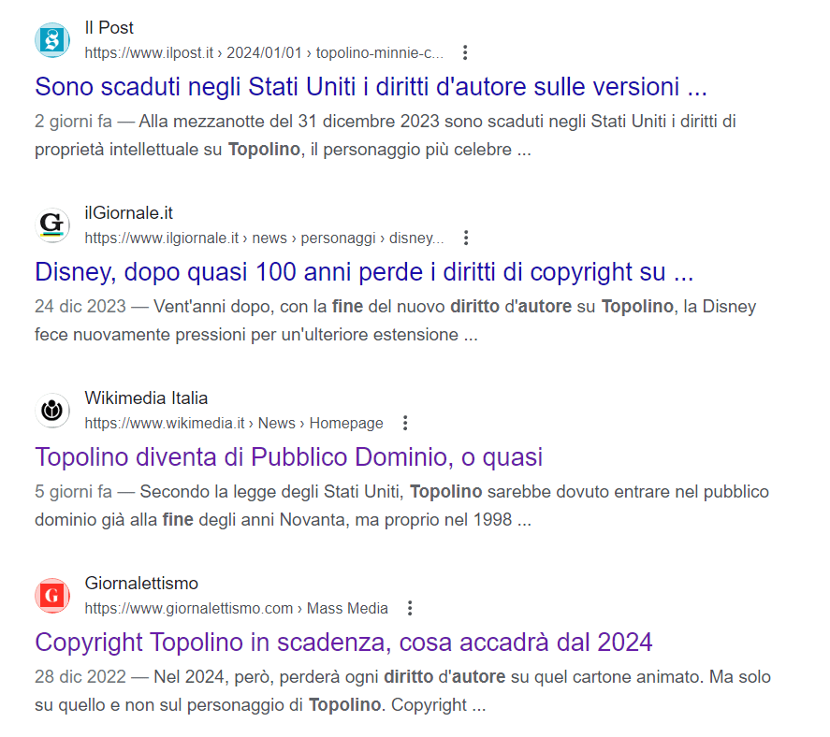This screenshot has height=737, width=830.
Task: Open the three-dot menu for Il Post result
Action: 465,53
